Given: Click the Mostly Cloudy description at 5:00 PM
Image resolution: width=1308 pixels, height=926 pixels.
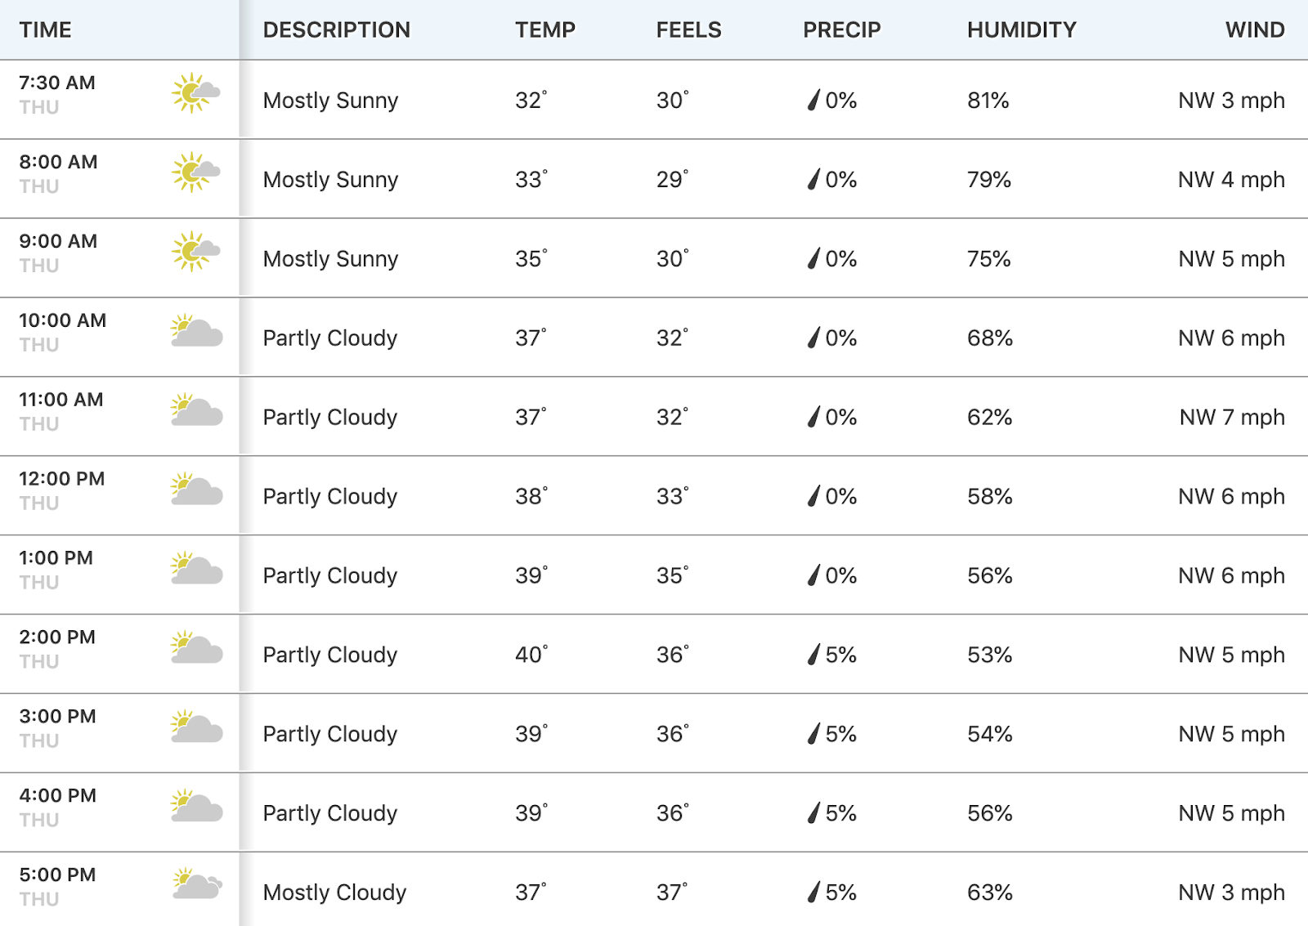Looking at the screenshot, I should point(334,892).
